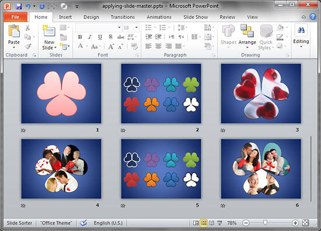Select slide 1 thumbnail with pink clover
Screen dimensions: 321x231
(x=61, y=94)
